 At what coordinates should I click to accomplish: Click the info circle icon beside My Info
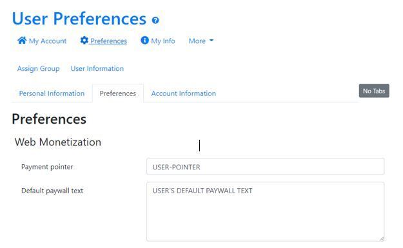click(x=144, y=41)
